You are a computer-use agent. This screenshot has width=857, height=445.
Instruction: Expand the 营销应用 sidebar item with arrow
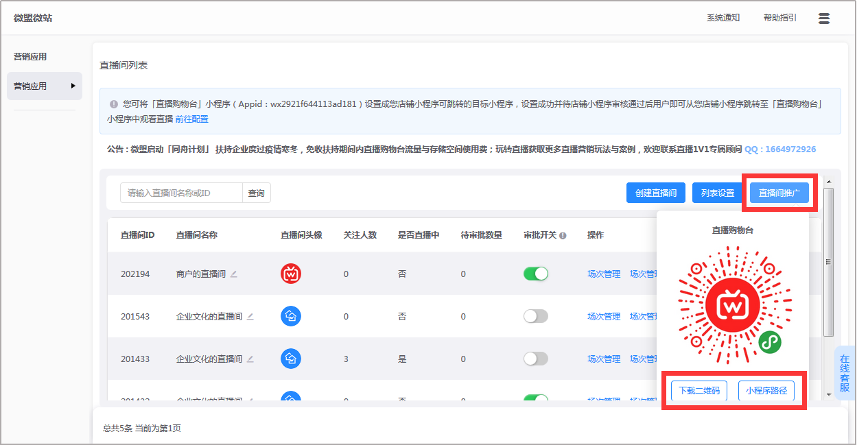pyautogui.click(x=45, y=86)
